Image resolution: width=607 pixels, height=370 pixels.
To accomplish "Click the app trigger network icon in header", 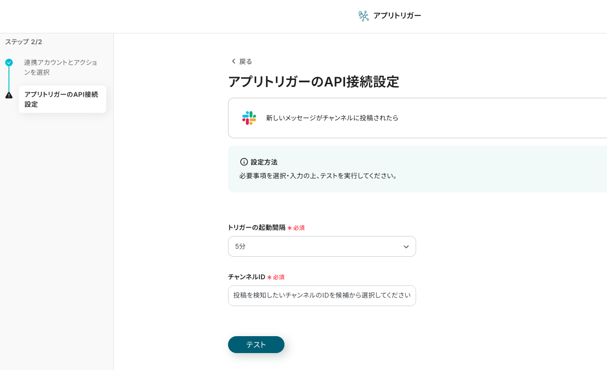I will pyautogui.click(x=363, y=16).
